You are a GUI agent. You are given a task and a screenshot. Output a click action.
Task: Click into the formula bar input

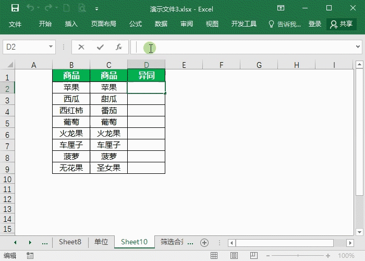coord(242,47)
